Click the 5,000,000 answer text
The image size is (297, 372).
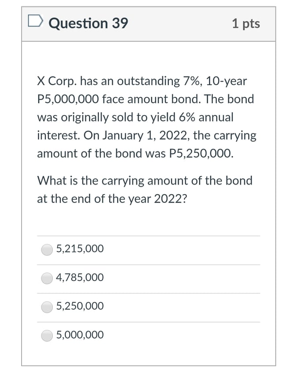(80, 335)
